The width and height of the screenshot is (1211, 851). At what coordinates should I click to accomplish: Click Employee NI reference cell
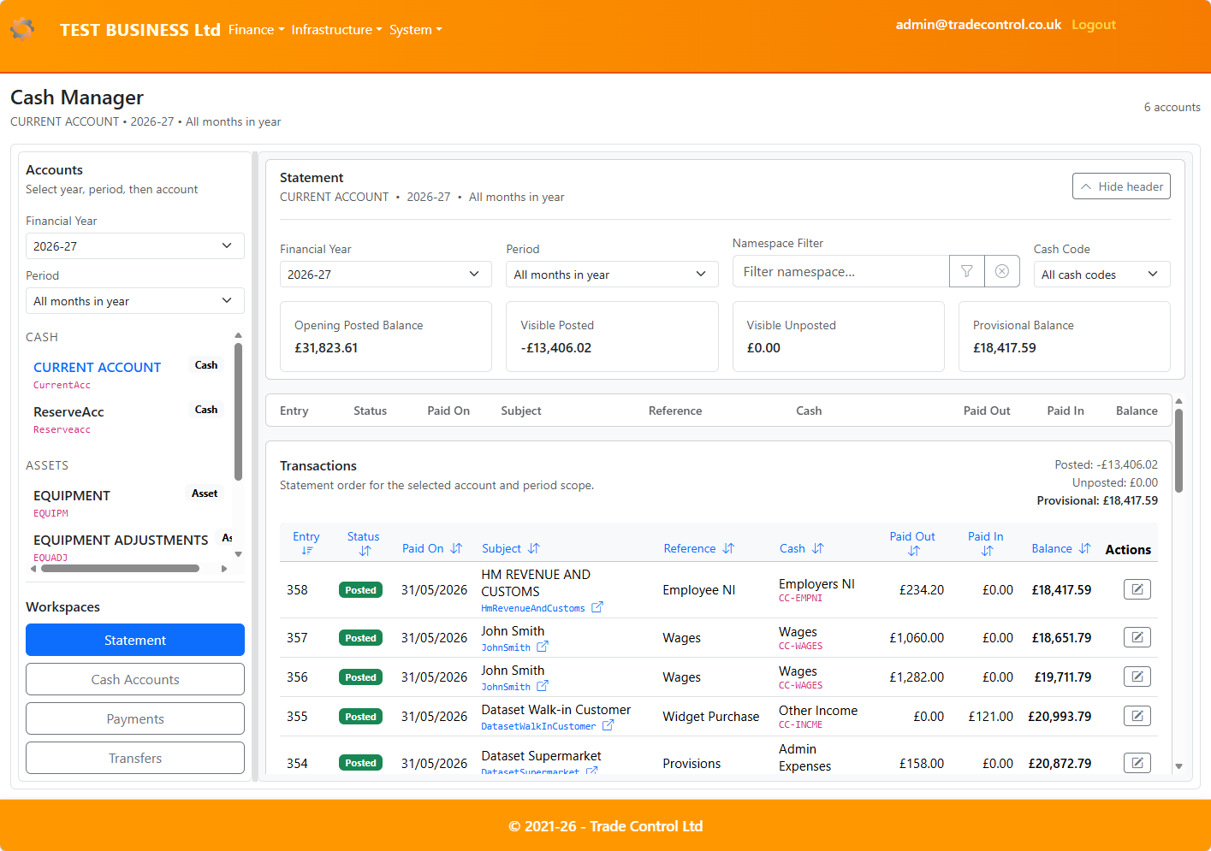coord(698,590)
